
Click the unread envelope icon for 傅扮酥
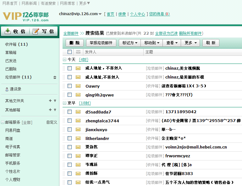[78, 174]
